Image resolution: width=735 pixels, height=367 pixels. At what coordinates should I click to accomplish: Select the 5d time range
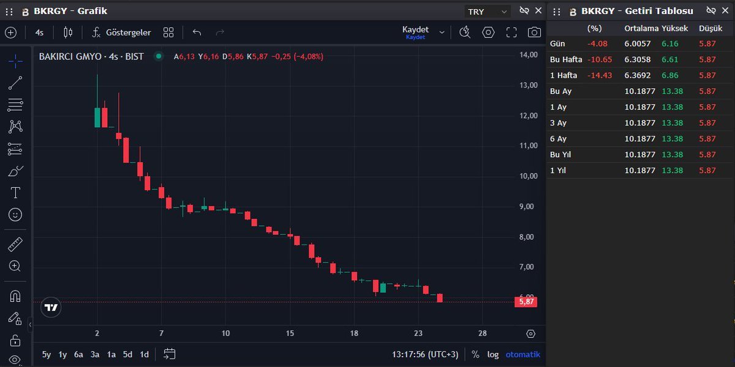click(127, 354)
